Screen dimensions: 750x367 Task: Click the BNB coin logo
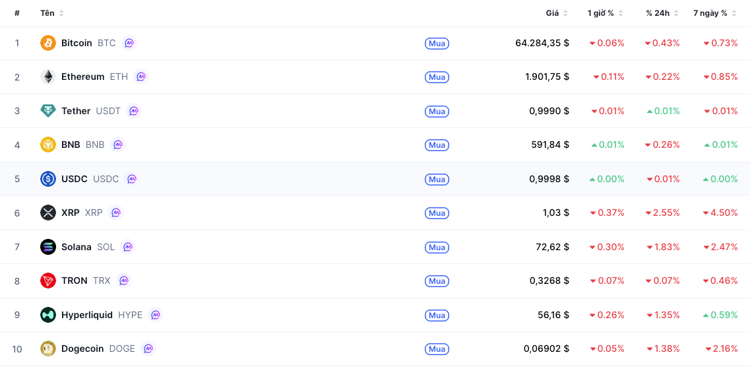click(x=48, y=145)
